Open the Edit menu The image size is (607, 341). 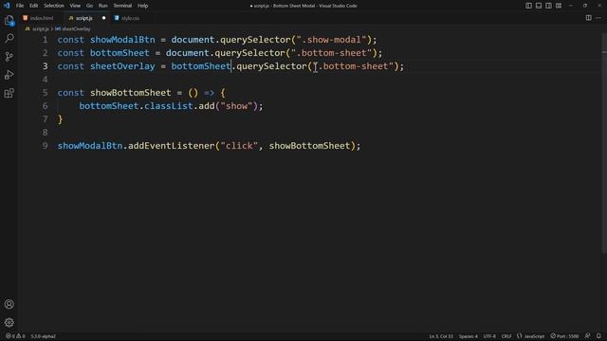pyautogui.click(x=34, y=6)
